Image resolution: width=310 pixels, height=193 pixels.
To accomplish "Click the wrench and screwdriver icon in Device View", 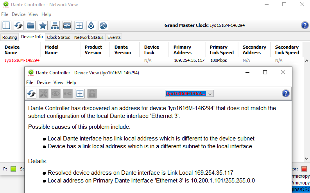I will pos(43,93).
